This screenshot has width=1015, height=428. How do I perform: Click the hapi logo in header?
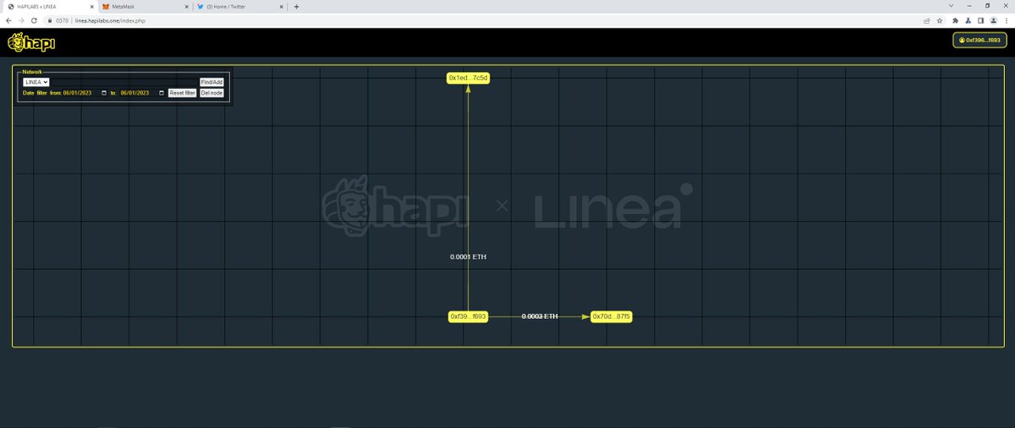coord(32,42)
